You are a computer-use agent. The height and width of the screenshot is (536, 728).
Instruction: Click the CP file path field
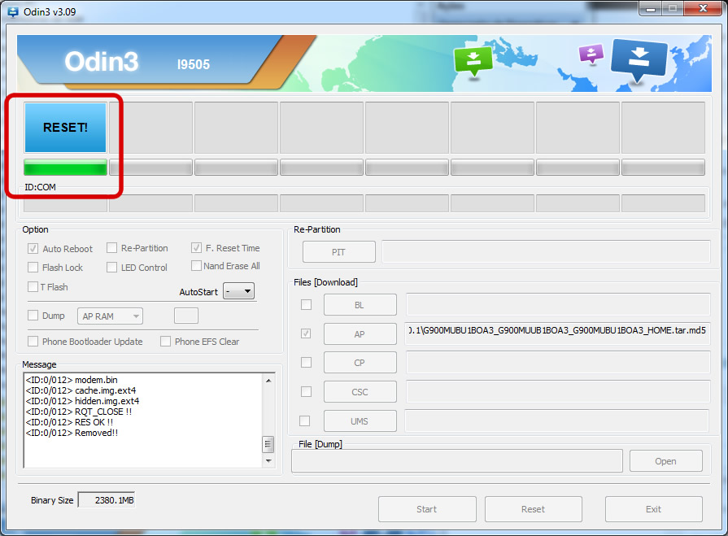pos(559,362)
